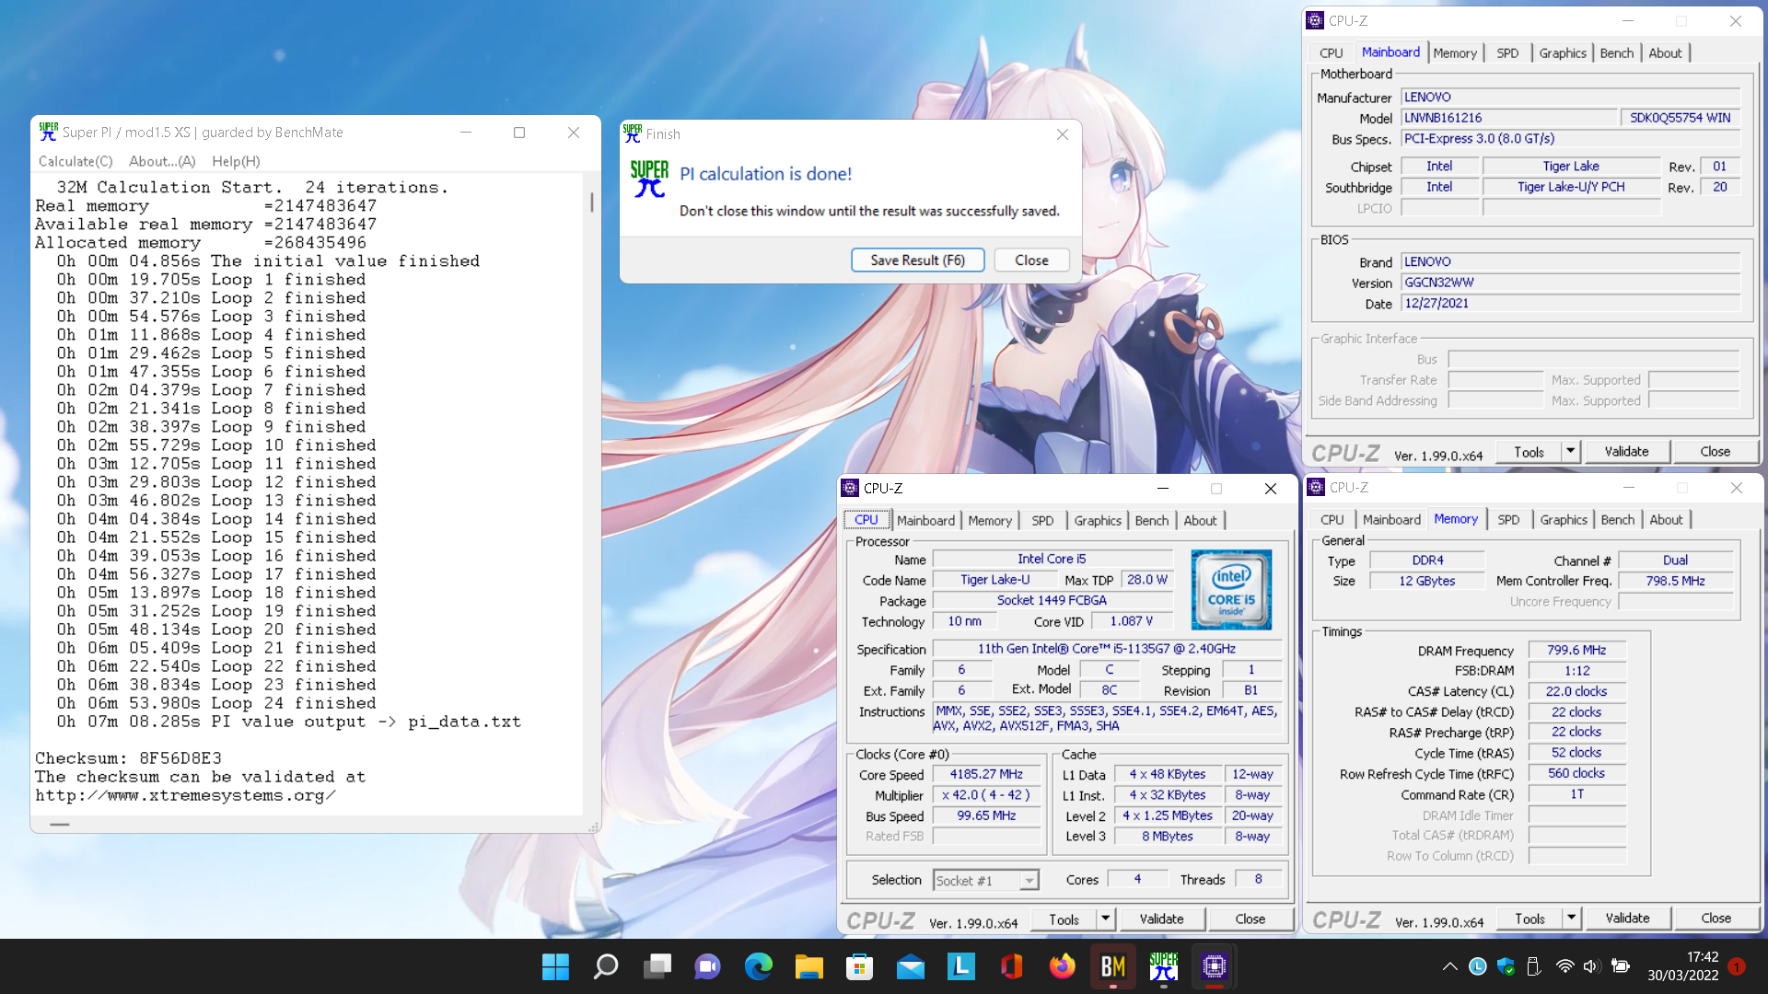This screenshot has width=1768, height=994.
Task: Open Calculate(C) menu in Super PI
Action: tap(76, 161)
